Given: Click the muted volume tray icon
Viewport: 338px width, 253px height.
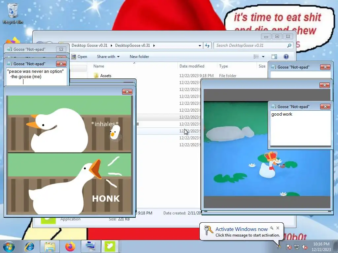Looking at the screenshot, I should [x=305, y=247].
